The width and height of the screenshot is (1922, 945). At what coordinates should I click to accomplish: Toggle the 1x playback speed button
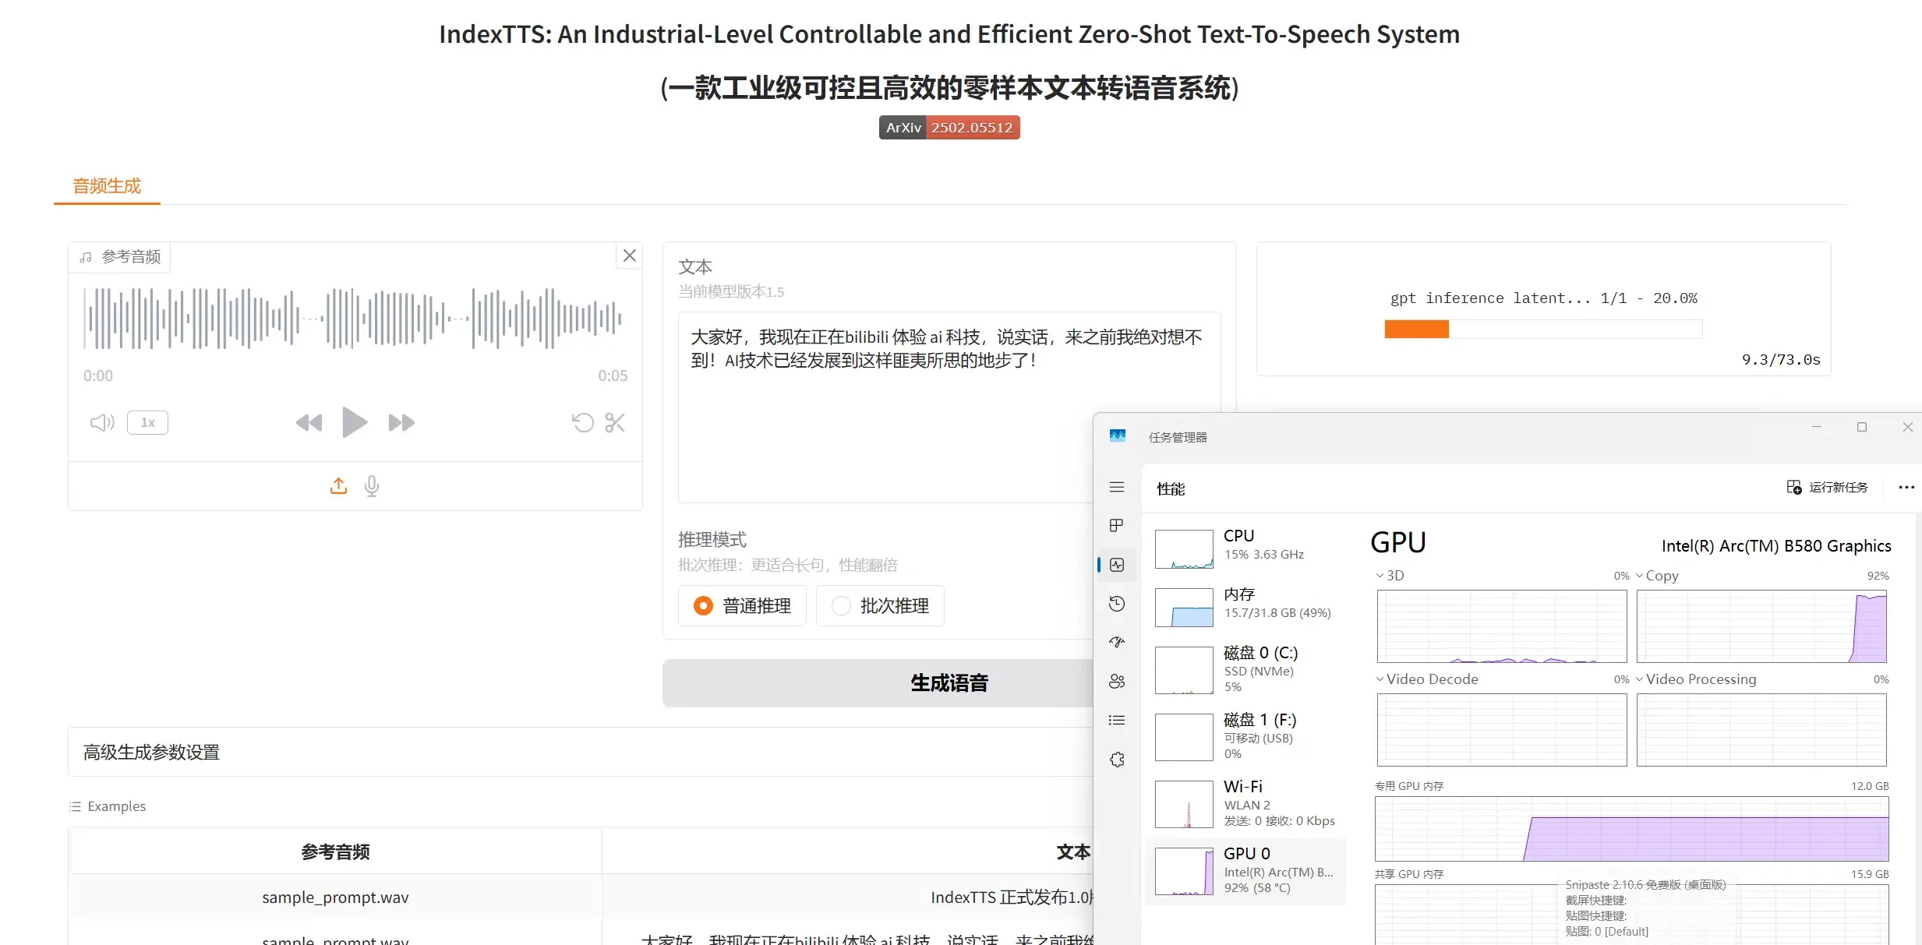147,423
